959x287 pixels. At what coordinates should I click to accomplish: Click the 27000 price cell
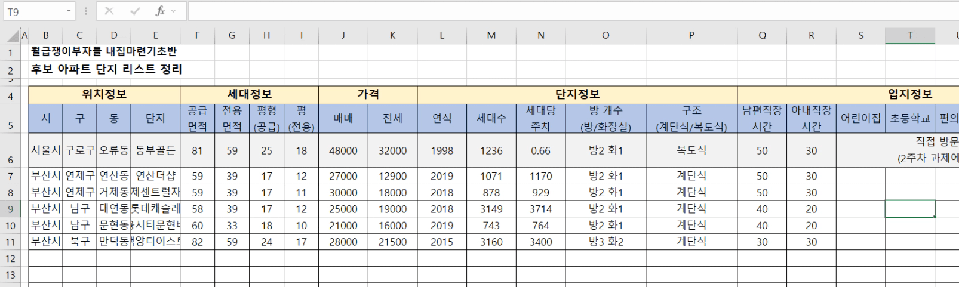tap(343, 176)
